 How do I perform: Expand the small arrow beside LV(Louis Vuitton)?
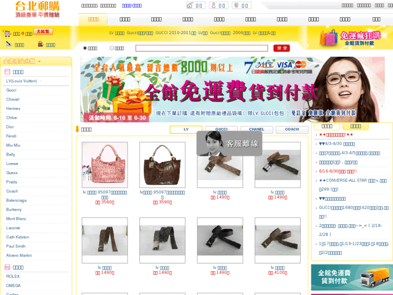tap(41, 81)
